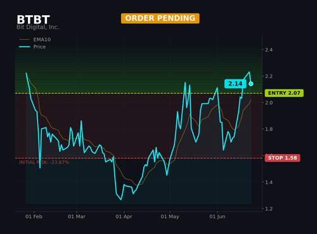Click the 1.8 y-axis tick label
The width and height of the screenshot is (317, 234).
tap(269, 129)
